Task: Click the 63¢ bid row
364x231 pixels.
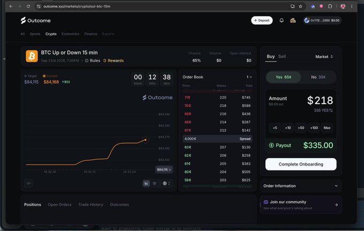Action: tap(217, 147)
